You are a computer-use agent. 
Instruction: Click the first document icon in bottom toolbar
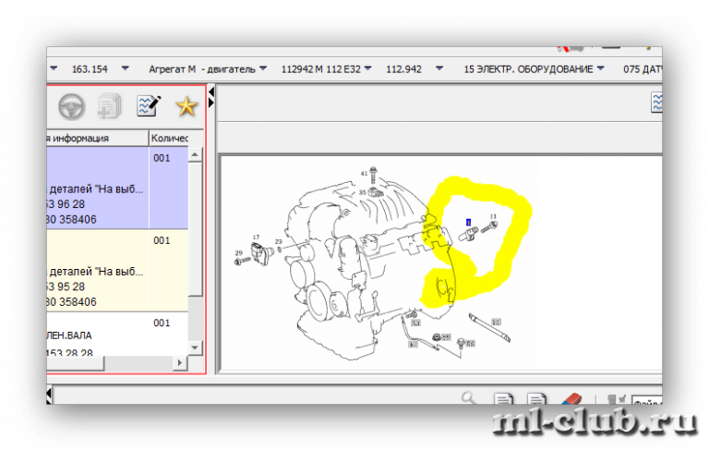click(502, 399)
